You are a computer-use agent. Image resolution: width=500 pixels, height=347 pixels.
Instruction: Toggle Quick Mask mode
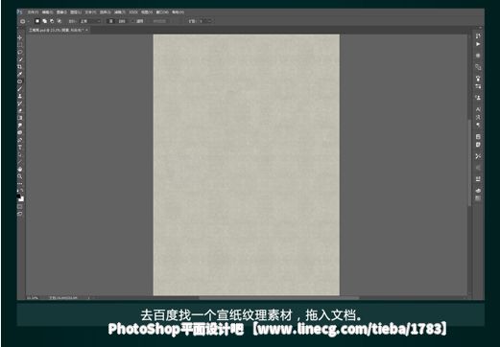[x=20, y=207]
